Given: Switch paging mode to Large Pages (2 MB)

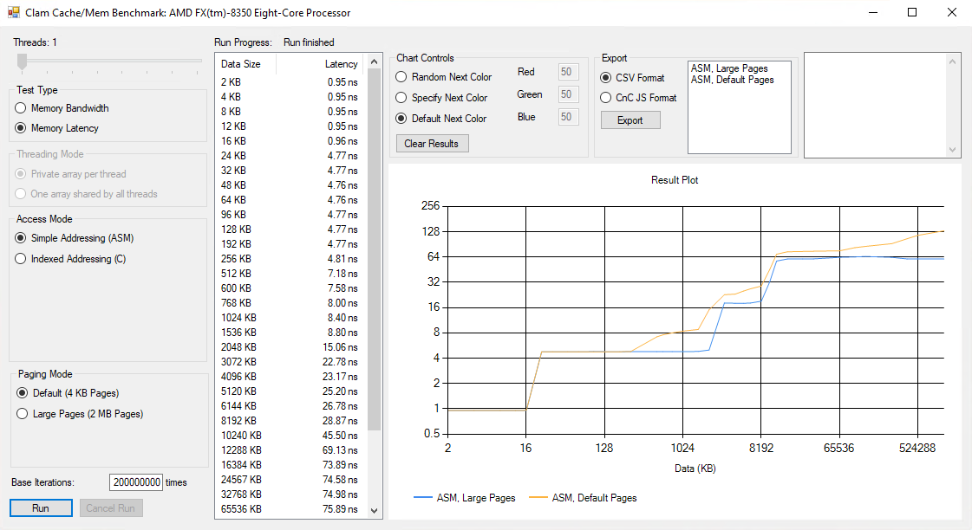Looking at the screenshot, I should coord(19,413).
